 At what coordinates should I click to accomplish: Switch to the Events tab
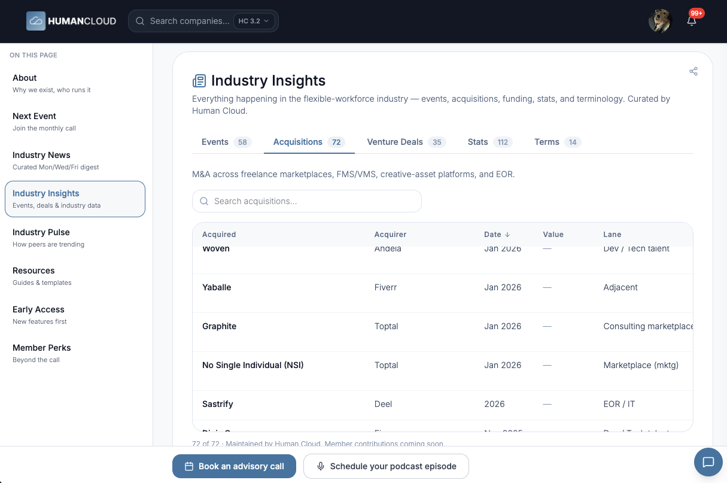coord(226,142)
